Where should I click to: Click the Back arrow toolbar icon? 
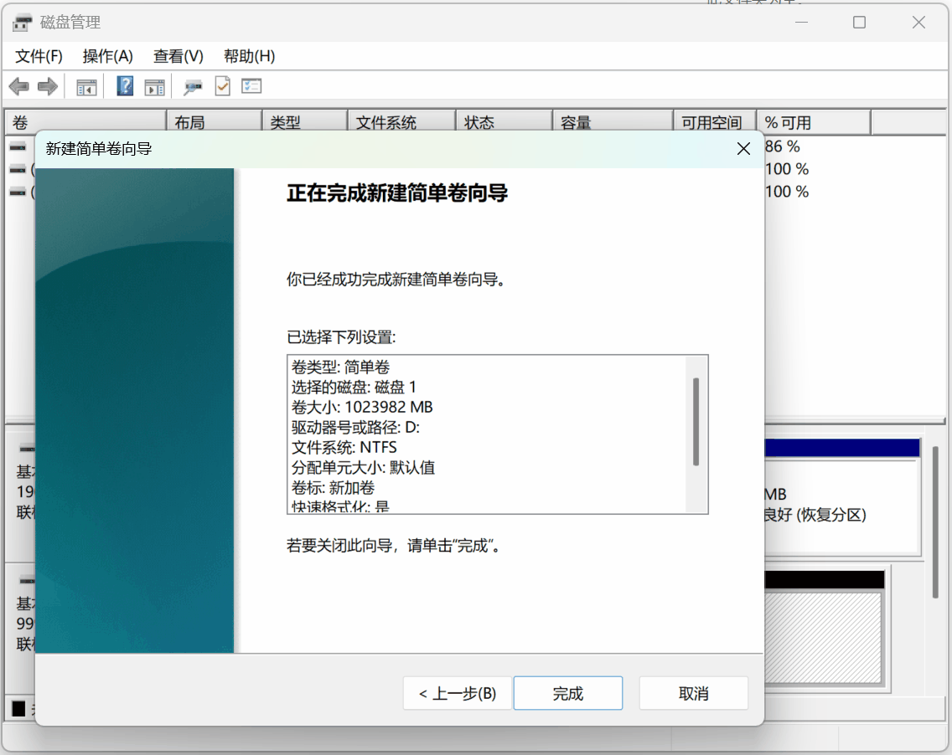18,87
